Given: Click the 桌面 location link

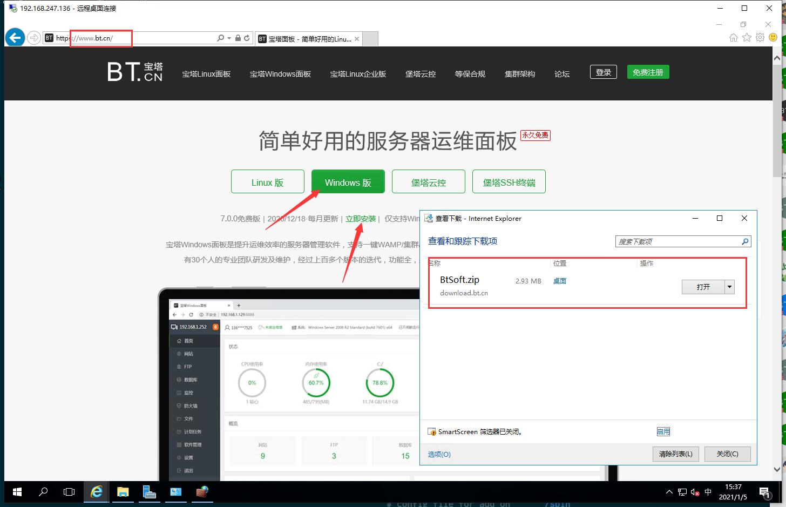Looking at the screenshot, I should (x=560, y=281).
